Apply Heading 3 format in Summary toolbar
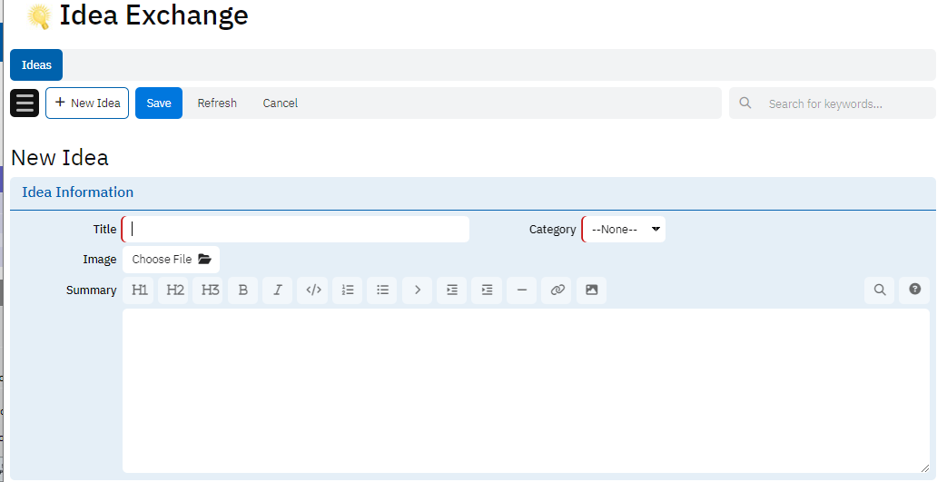 (x=209, y=290)
